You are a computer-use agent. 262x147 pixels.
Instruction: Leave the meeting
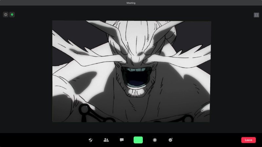[249, 140]
